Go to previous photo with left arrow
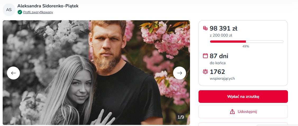The image size is (298, 126). pyautogui.click(x=13, y=73)
